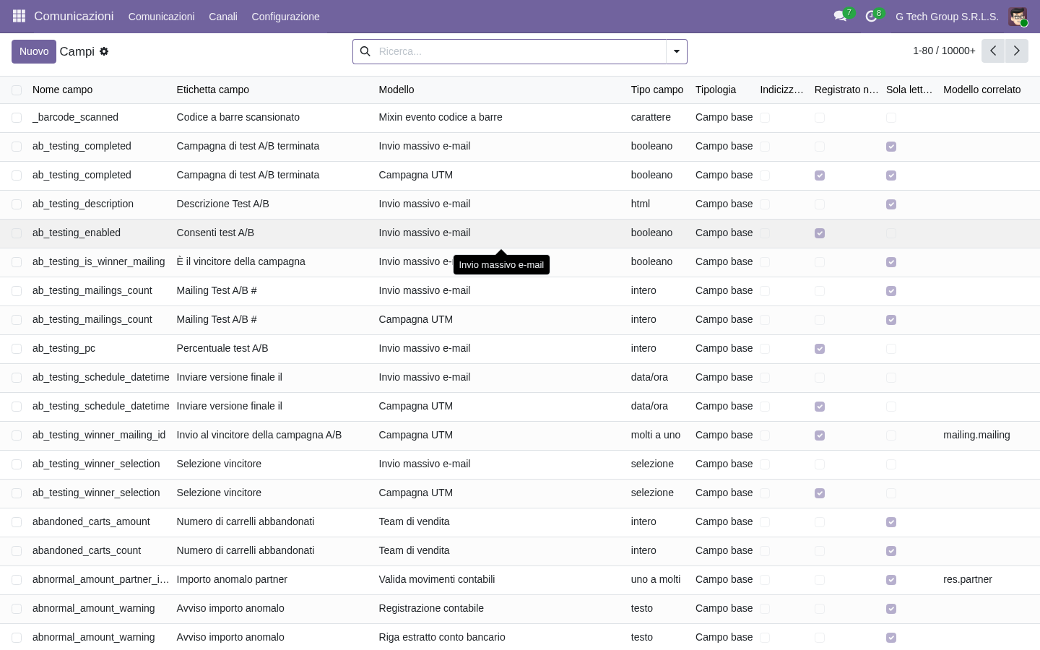
Task: Click the Comunicazioni app title
Action: coord(74,16)
